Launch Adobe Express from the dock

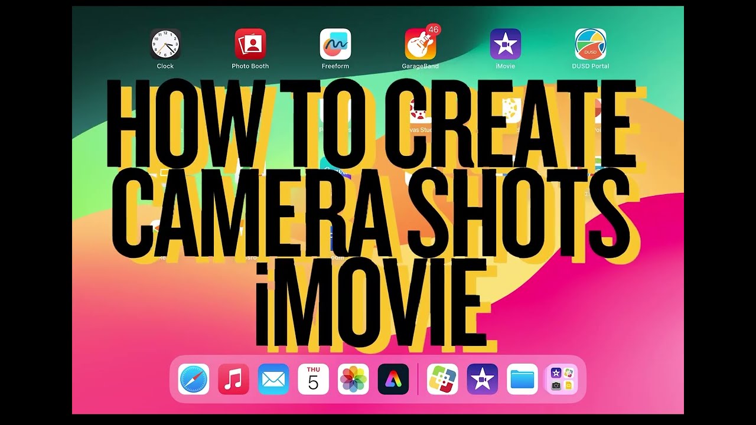pyautogui.click(x=393, y=379)
